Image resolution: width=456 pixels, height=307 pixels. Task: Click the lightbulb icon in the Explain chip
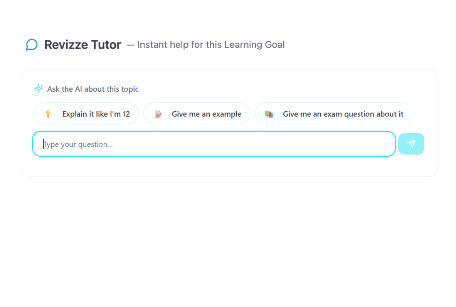pyautogui.click(x=48, y=114)
